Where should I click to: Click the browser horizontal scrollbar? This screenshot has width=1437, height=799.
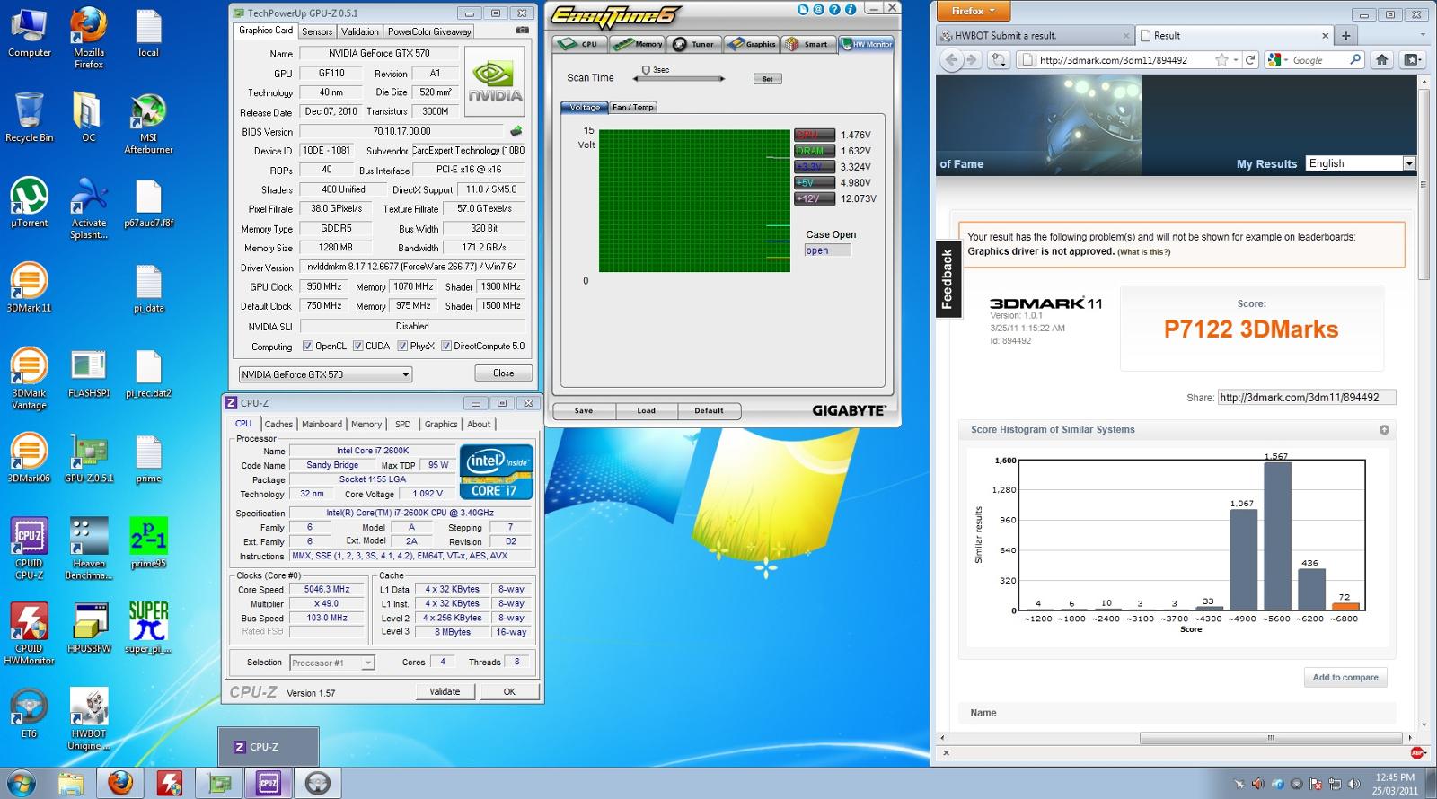[1271, 739]
